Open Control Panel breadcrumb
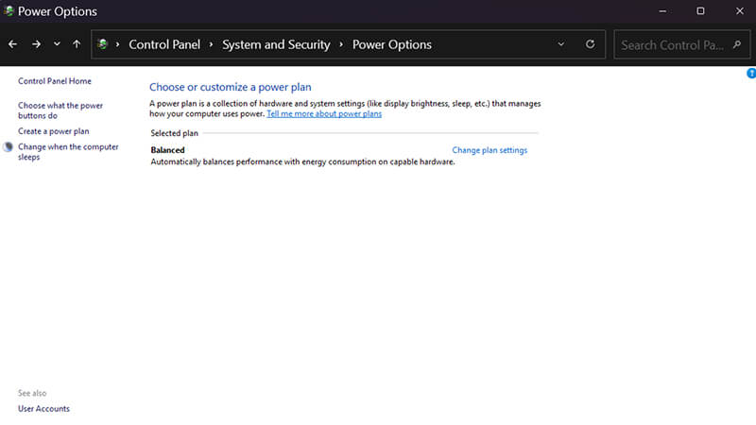Image resolution: width=756 pixels, height=425 pixels. point(164,44)
